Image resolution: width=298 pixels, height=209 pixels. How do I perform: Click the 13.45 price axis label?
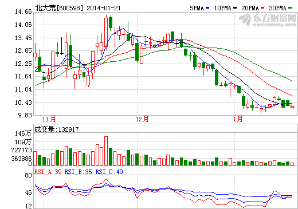(23, 38)
